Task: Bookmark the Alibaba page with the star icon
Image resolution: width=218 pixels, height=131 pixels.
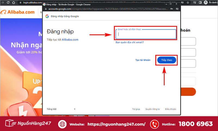Action: (x=188, y=2)
